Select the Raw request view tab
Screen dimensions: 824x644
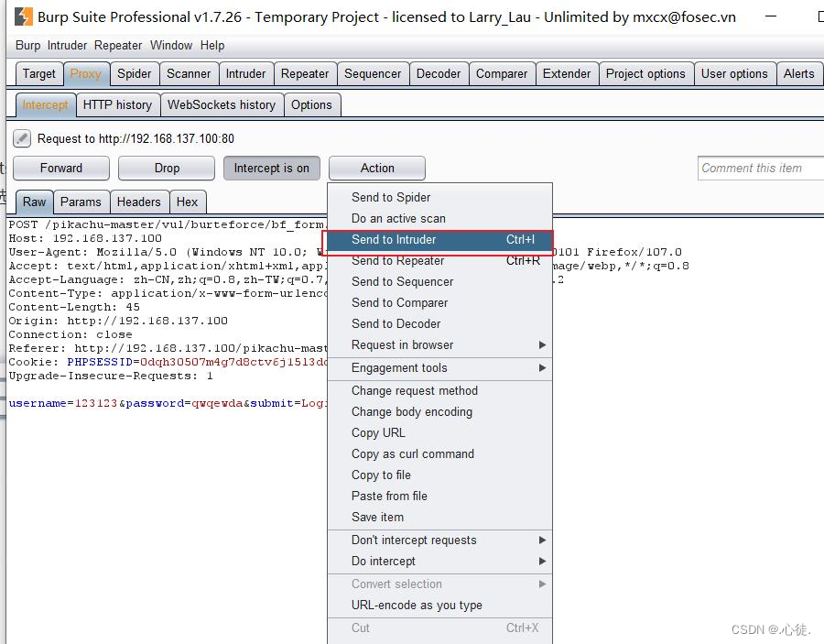[x=34, y=202]
